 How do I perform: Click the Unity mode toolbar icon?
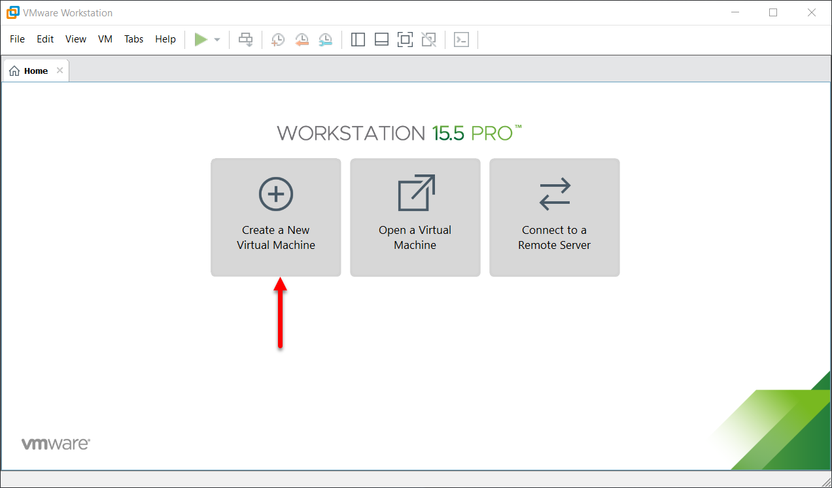pos(428,40)
